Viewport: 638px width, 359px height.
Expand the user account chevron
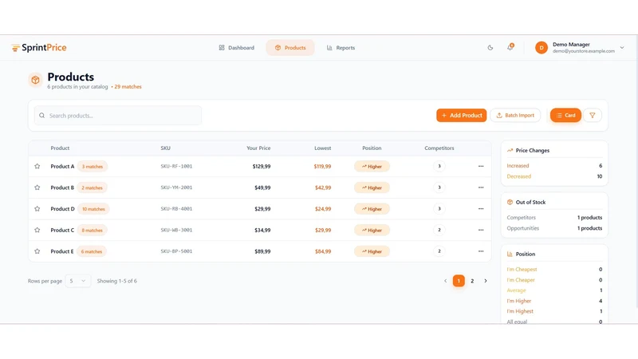coord(622,48)
